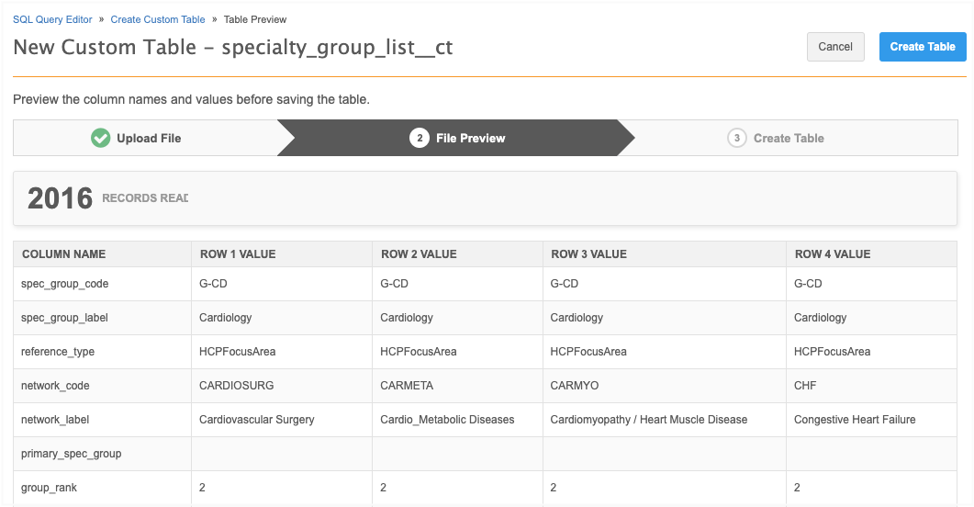Click the step 3 number circle icon
Image resolution: width=974 pixels, height=507 pixels.
(736, 138)
